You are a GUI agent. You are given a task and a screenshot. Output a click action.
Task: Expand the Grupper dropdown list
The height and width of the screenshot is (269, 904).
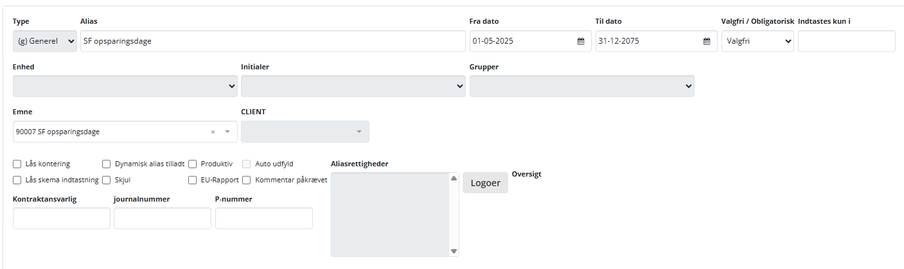click(x=581, y=86)
